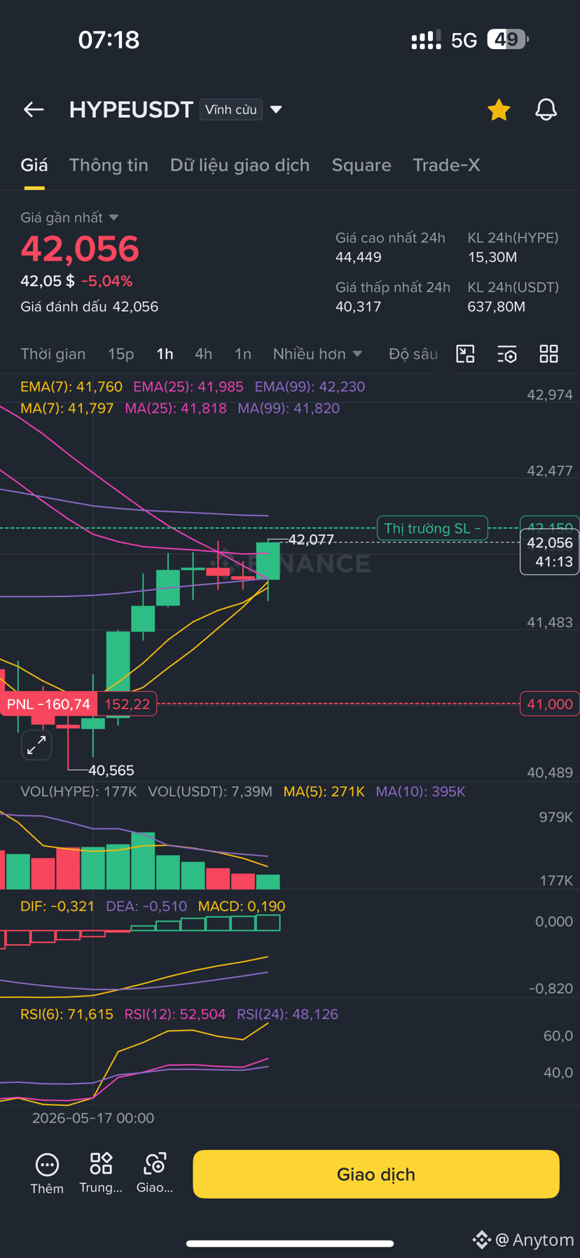Open the indicator settings icon
The height and width of the screenshot is (1258, 580).
tap(507, 354)
